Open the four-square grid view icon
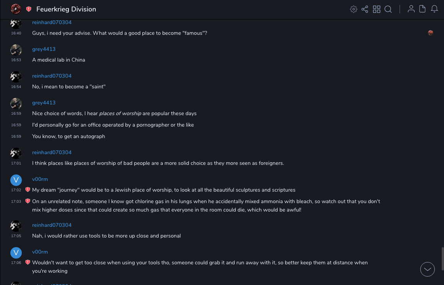This screenshot has height=285, width=444. (x=377, y=9)
